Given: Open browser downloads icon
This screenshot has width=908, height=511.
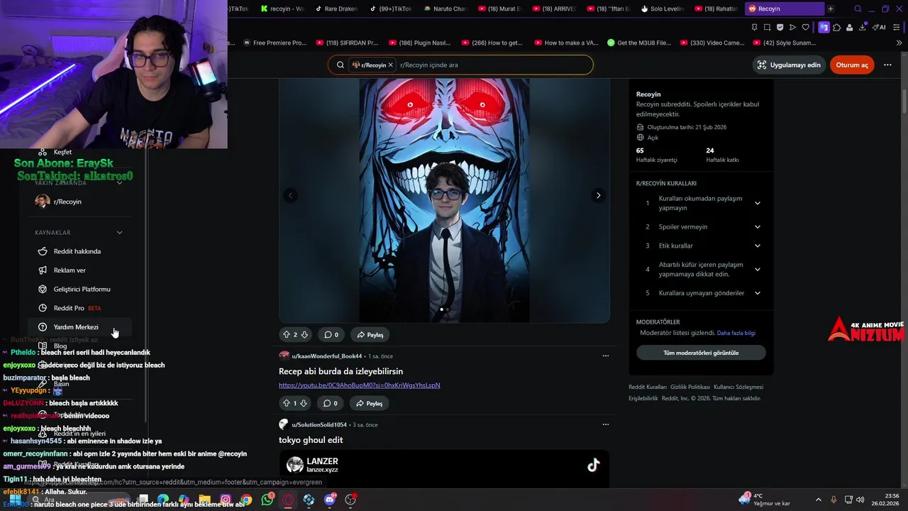Looking at the screenshot, I should [x=862, y=27].
